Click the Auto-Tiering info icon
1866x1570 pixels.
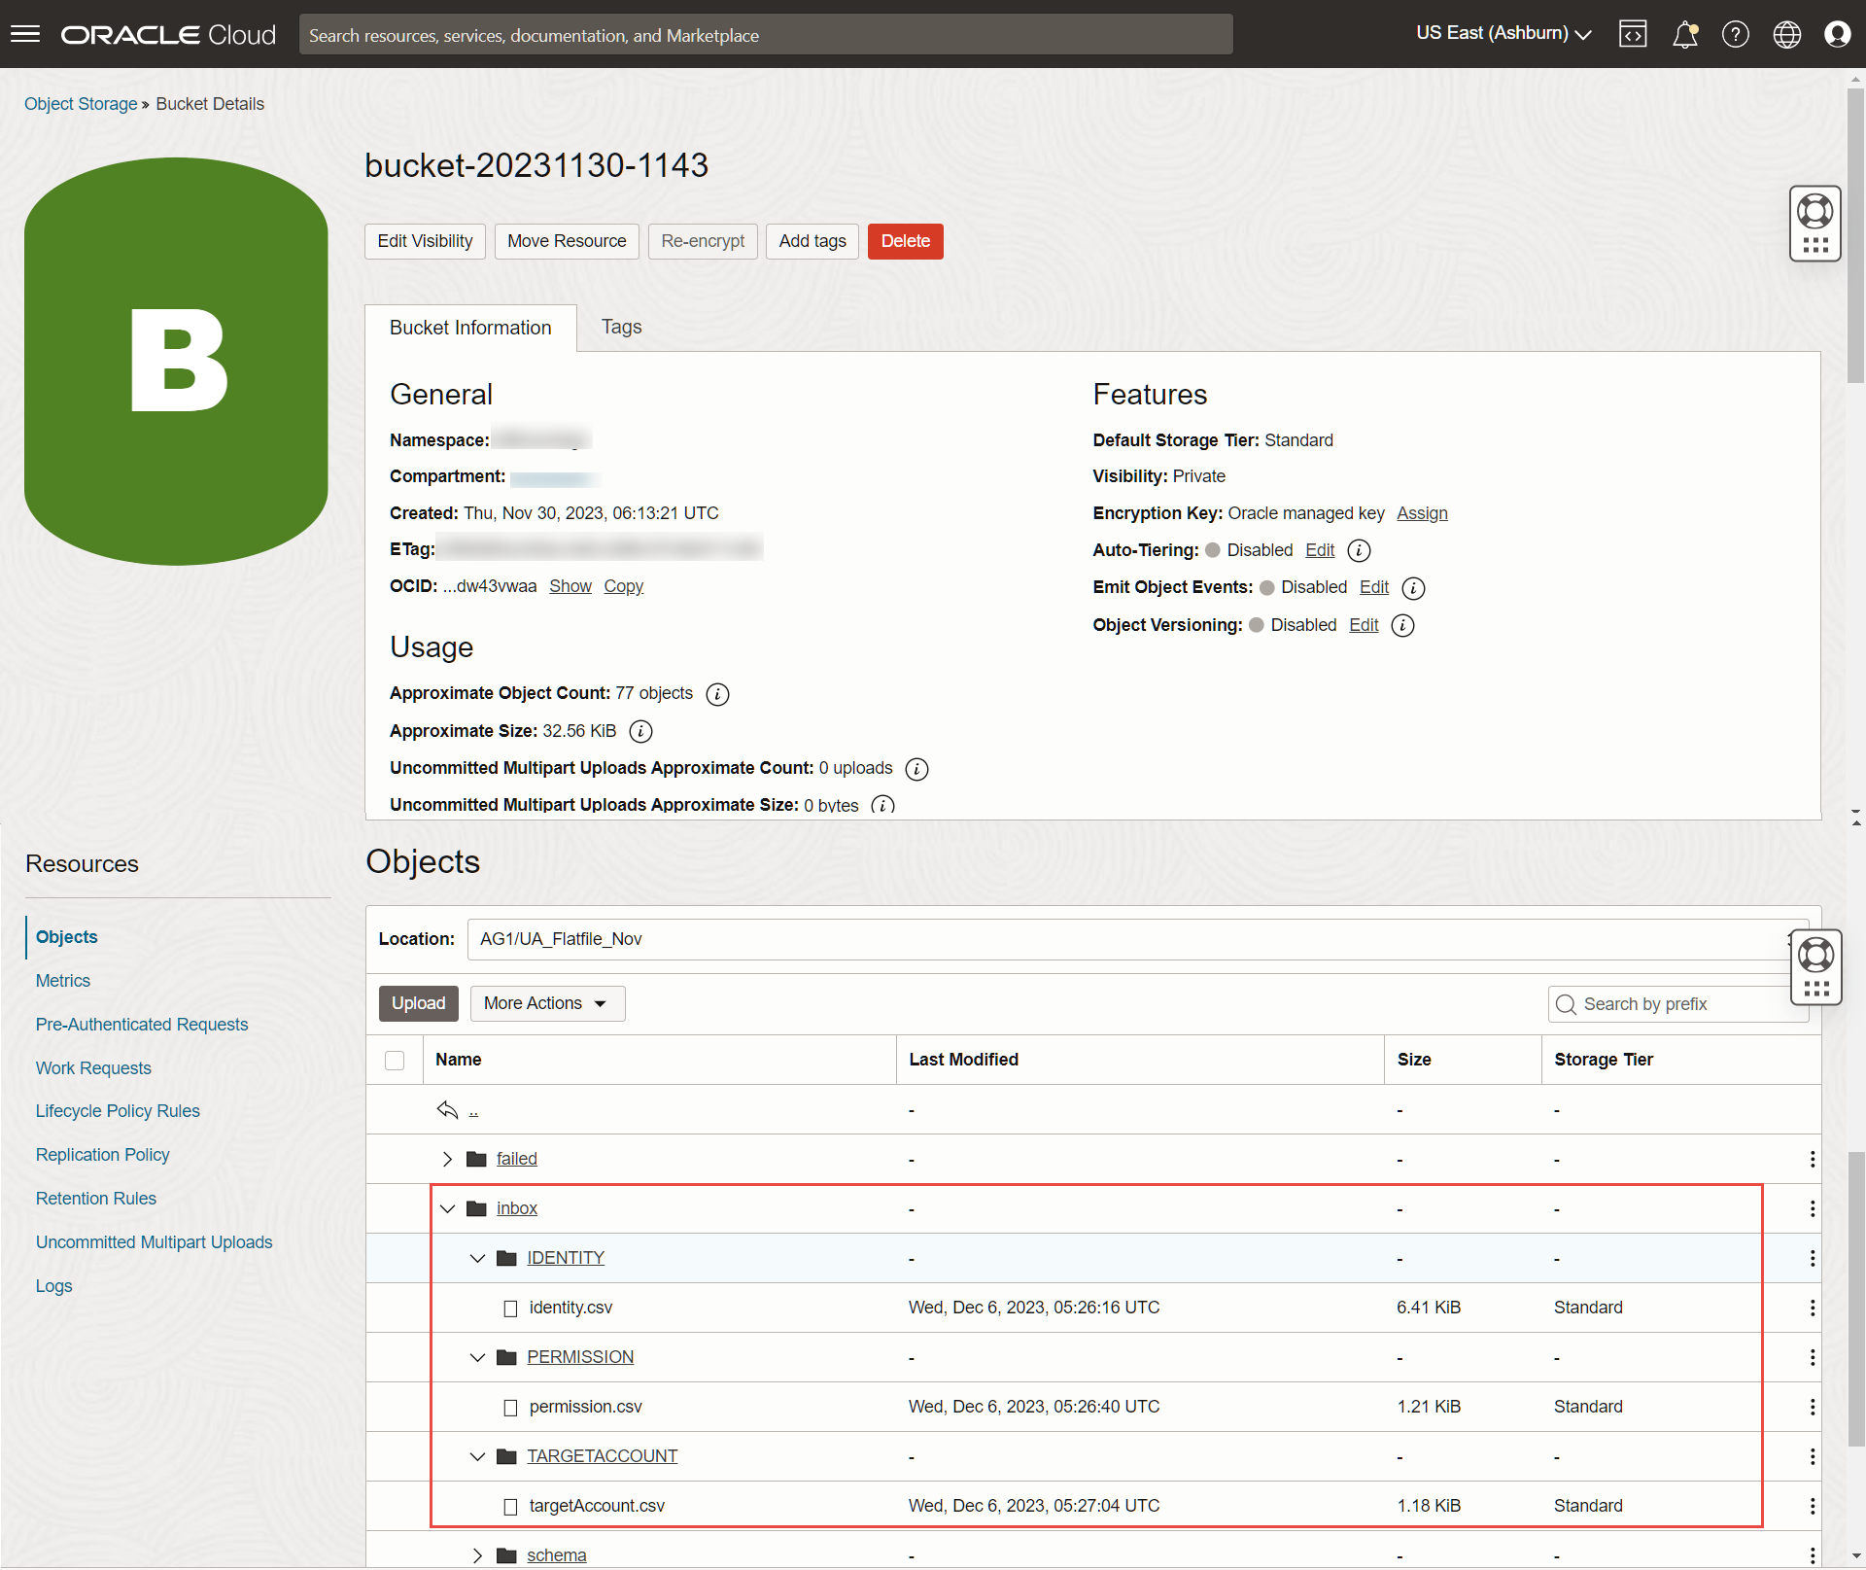tap(1359, 551)
